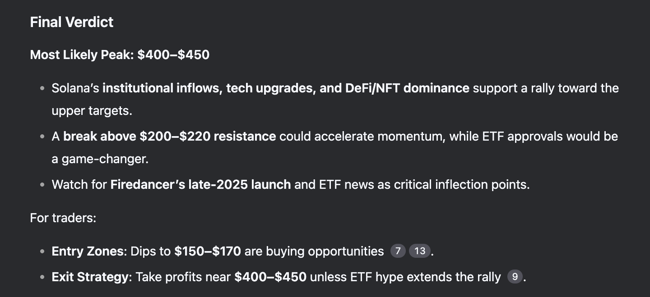
Task: Click break above $200–$220 resistance text
Action: (x=170, y=137)
